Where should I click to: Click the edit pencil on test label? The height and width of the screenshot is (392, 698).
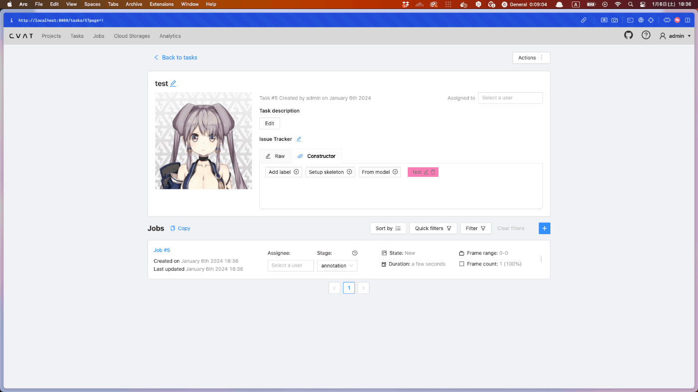coord(426,172)
